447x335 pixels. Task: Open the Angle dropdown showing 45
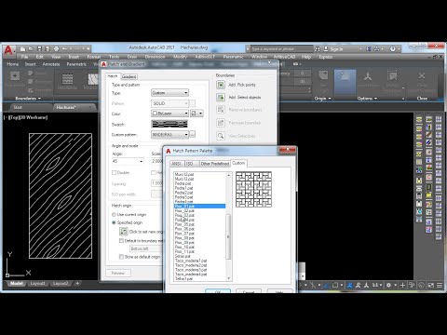point(128,161)
